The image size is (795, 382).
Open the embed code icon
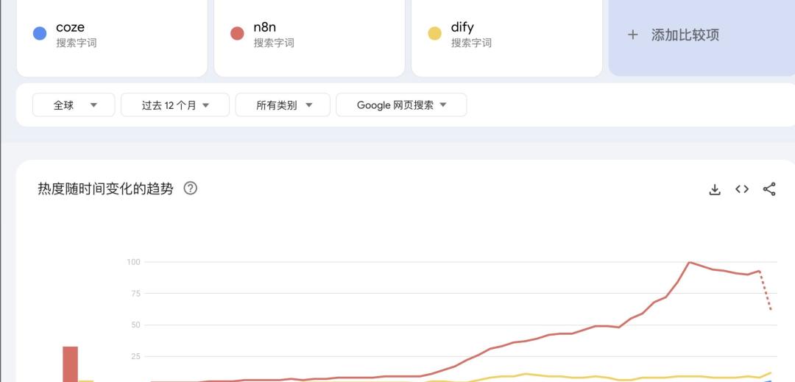742,189
